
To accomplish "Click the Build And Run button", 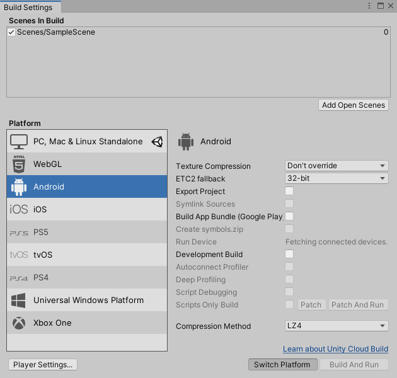I will pyautogui.click(x=354, y=365).
